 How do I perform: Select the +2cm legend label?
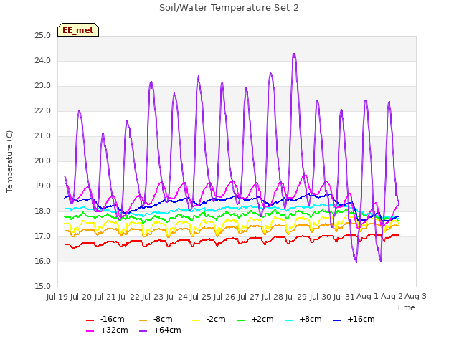(262, 319)
